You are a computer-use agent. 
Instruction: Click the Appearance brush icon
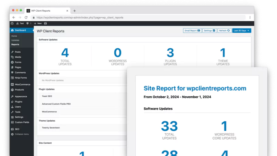point(12,97)
